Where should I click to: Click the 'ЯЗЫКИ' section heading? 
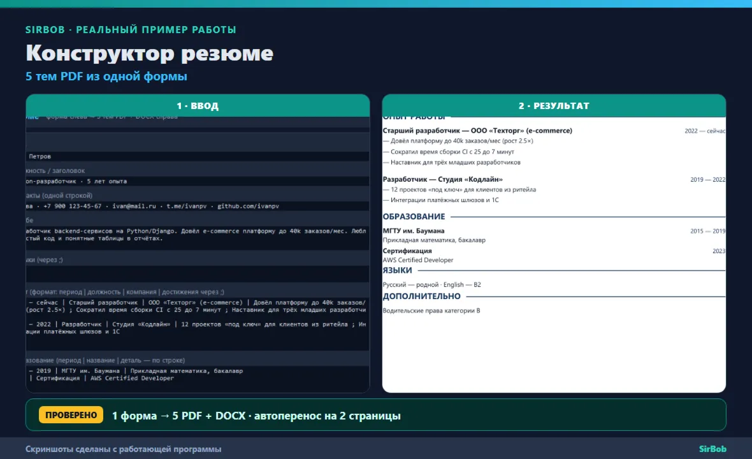click(397, 270)
